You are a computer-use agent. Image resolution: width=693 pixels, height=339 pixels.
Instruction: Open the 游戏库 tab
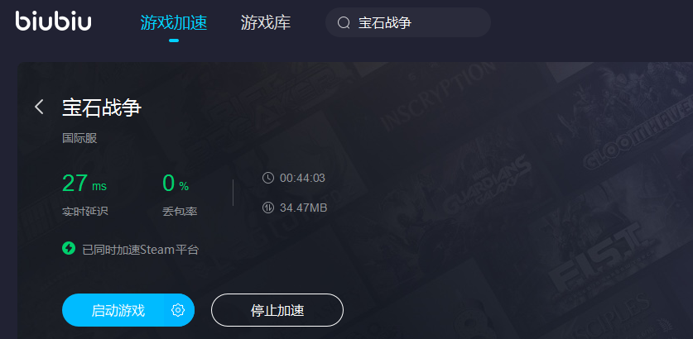tap(266, 22)
